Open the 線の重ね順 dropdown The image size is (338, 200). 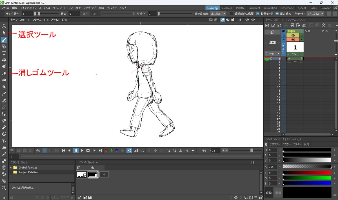click(218, 14)
